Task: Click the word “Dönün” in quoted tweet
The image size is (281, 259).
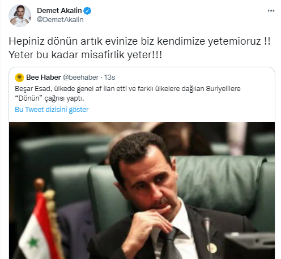Action: tap(29, 98)
